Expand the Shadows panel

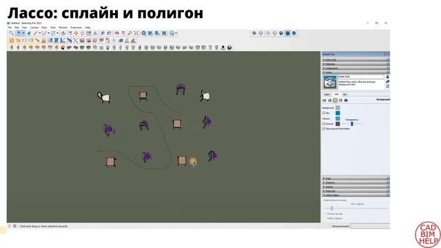click(x=356, y=183)
